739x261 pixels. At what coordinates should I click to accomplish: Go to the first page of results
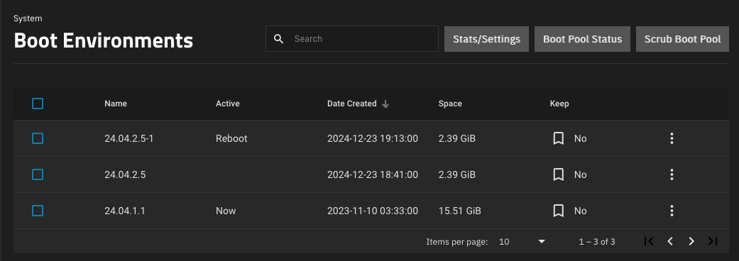pyautogui.click(x=649, y=241)
